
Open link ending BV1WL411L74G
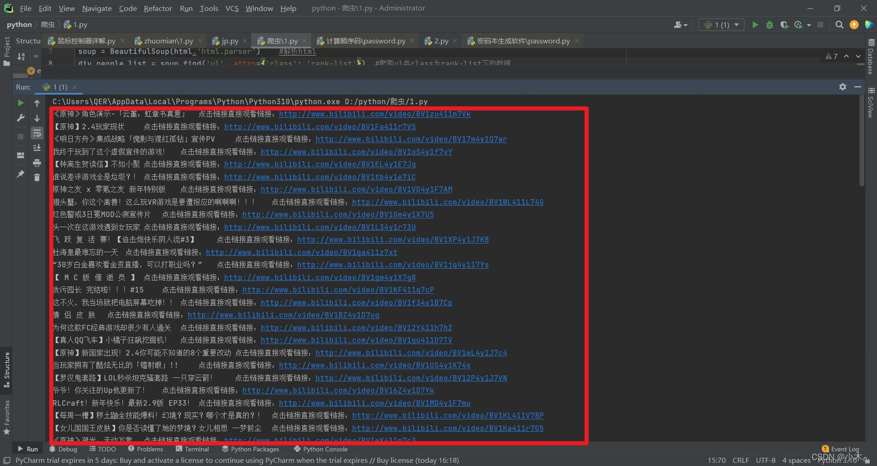pyautogui.click(x=448, y=202)
